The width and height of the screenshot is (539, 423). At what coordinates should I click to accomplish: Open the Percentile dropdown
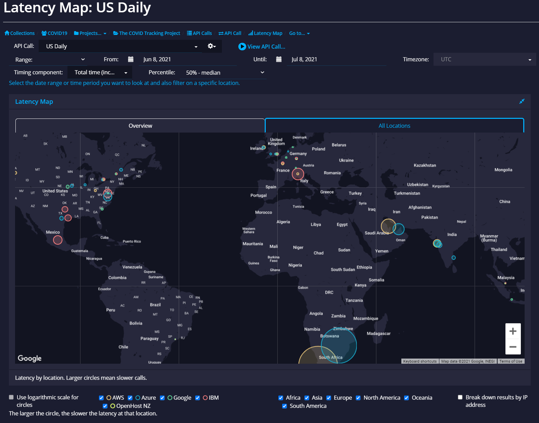[224, 72]
